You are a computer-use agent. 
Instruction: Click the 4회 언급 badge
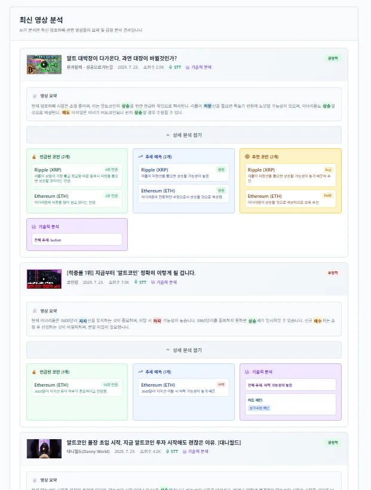(111, 169)
